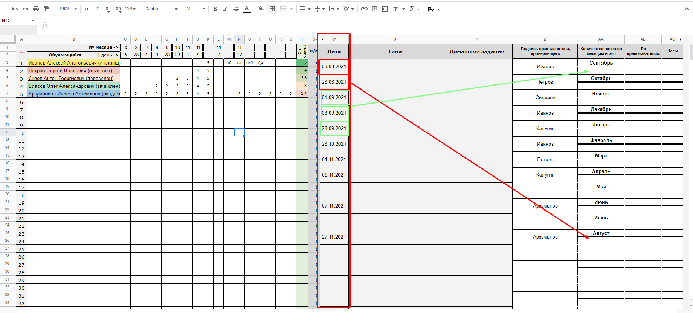Open the borders menu

click(x=272, y=9)
